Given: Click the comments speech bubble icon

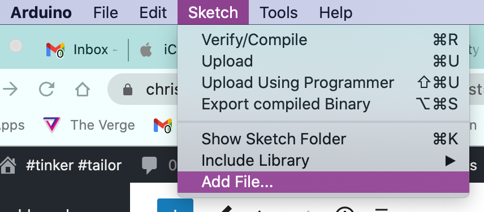Looking at the screenshot, I should [x=149, y=166].
